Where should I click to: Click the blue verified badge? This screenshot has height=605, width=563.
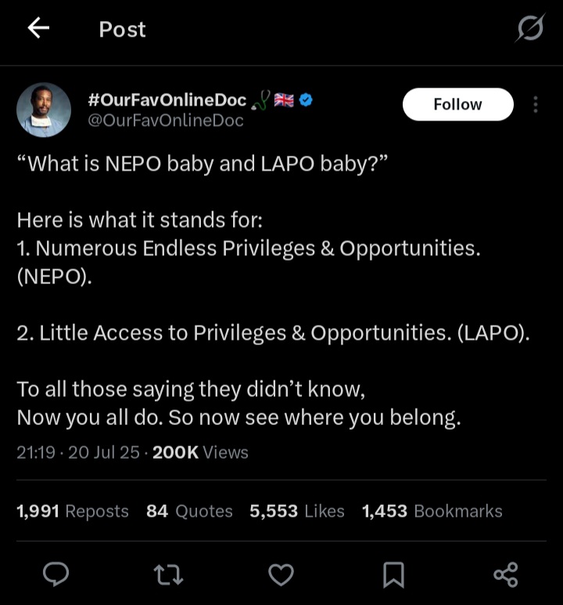tap(307, 100)
